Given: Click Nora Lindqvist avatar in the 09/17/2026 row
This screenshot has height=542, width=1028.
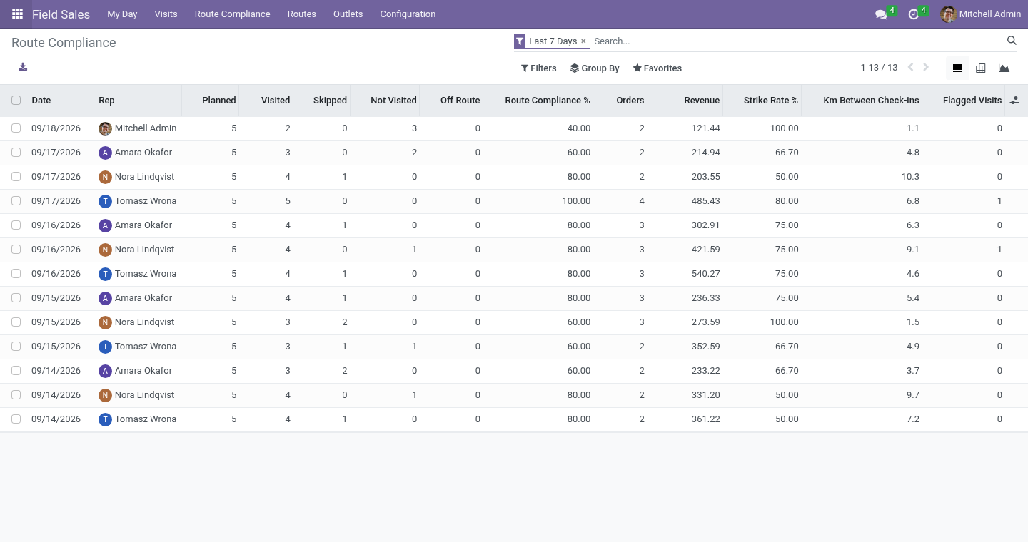Looking at the screenshot, I should click(x=105, y=177).
